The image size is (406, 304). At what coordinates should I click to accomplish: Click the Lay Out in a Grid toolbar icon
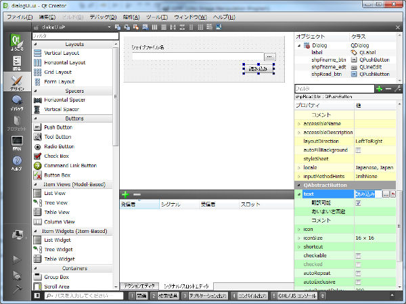(200, 27)
